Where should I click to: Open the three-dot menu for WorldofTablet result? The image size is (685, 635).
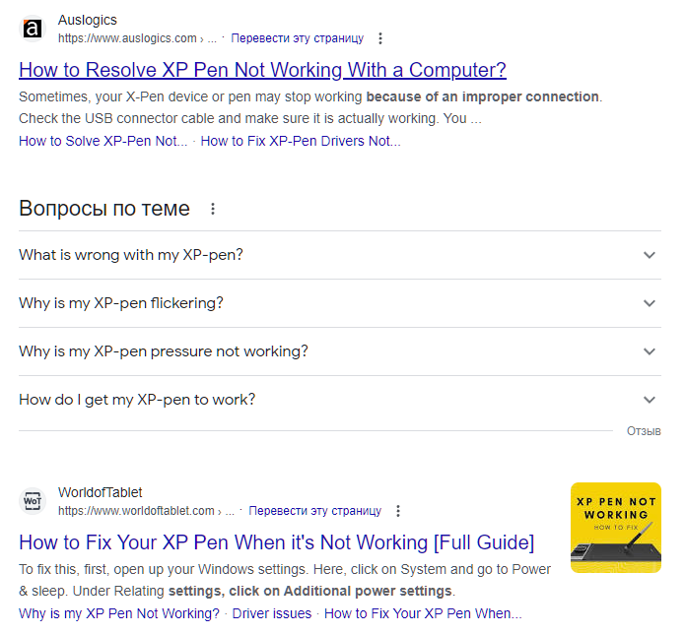coord(398,511)
